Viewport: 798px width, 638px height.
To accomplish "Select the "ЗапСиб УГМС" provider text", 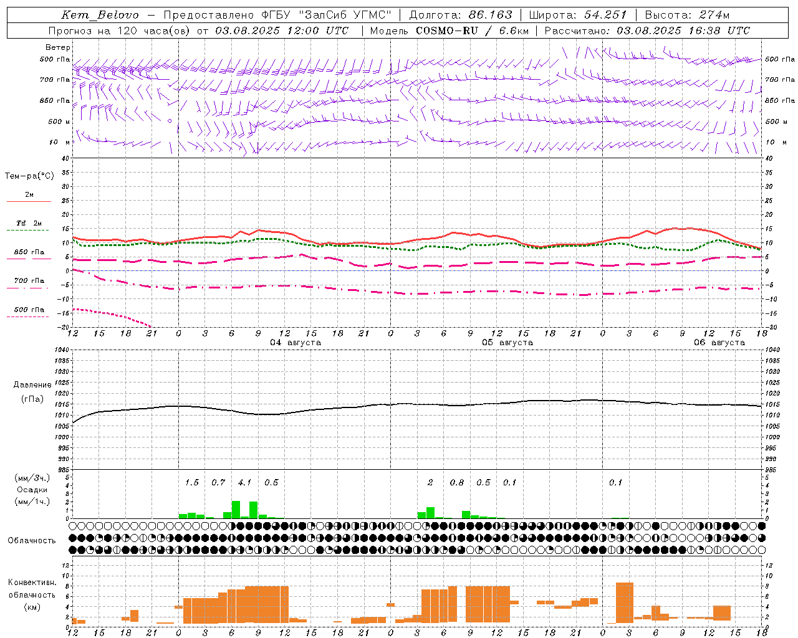I will pos(345,15).
